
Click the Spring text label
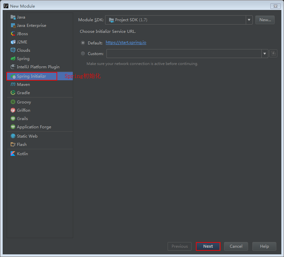pos(23,59)
